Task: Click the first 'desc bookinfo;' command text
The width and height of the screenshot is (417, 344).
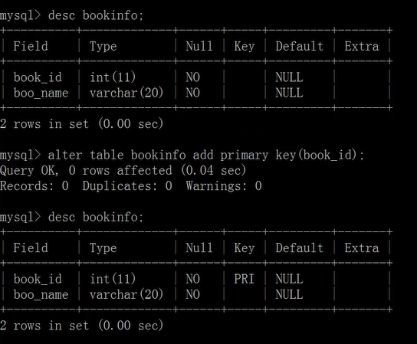Action: coord(96,15)
